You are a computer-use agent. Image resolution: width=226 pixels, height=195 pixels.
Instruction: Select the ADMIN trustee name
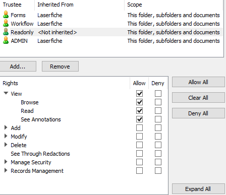click(x=19, y=41)
